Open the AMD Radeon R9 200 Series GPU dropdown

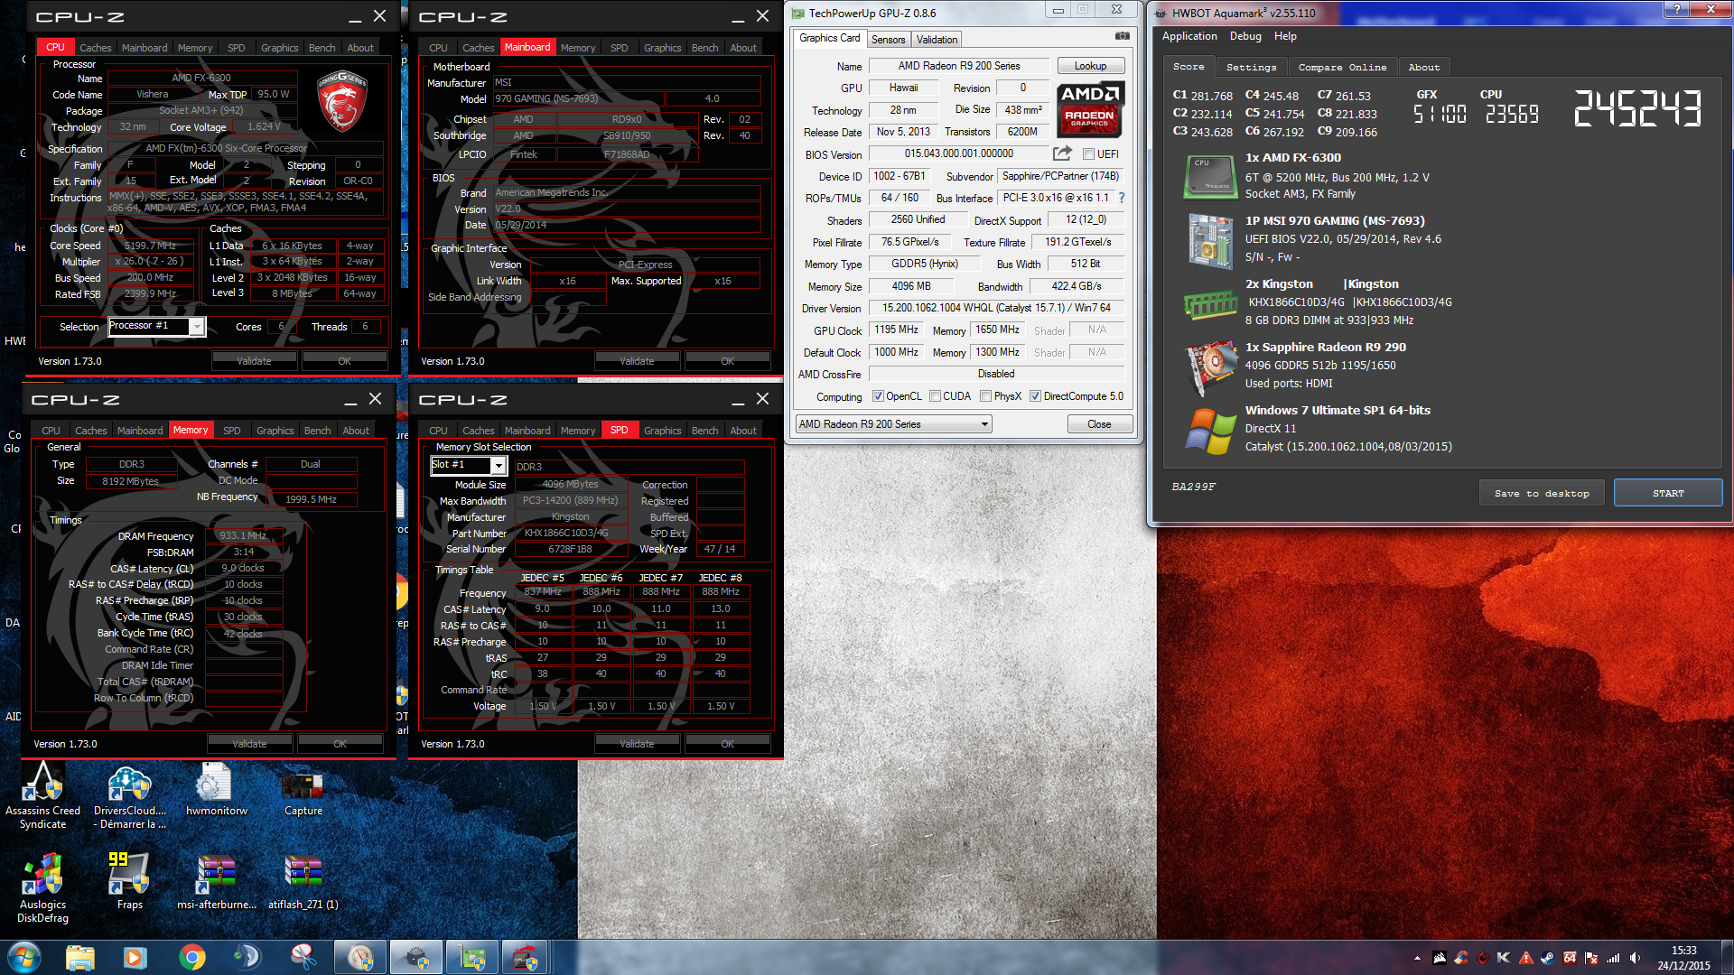point(893,424)
